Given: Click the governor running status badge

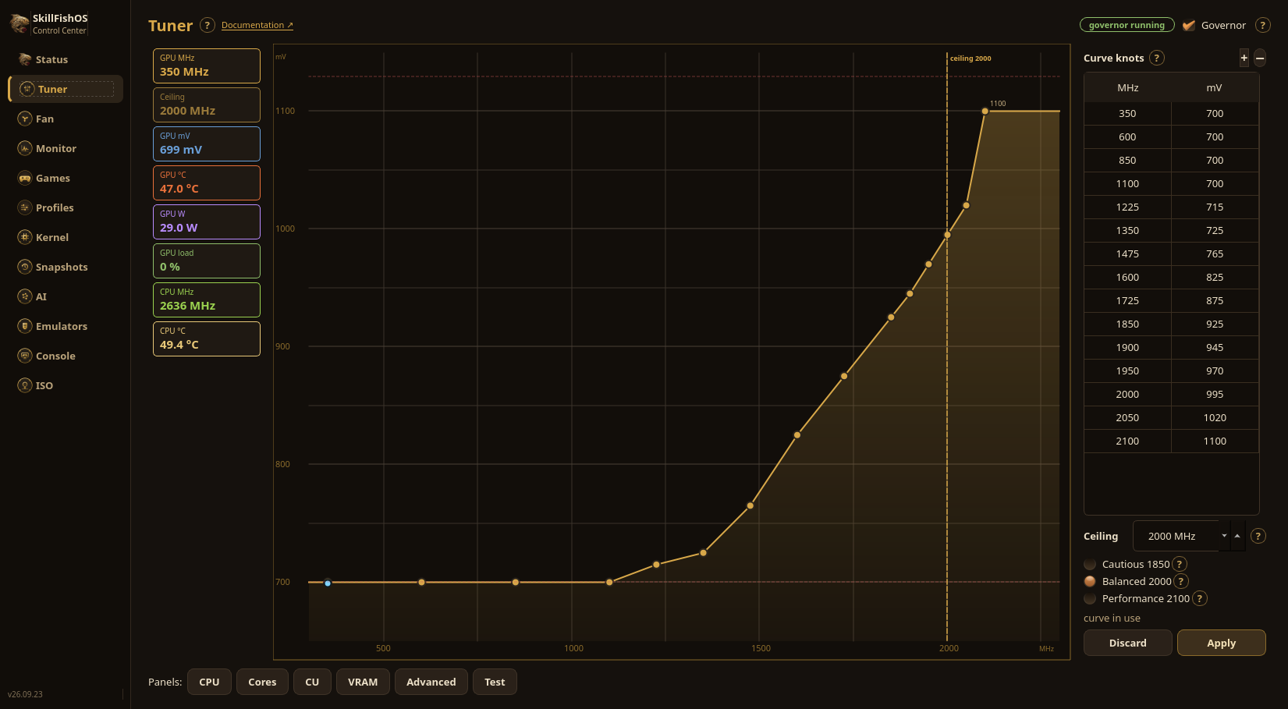Looking at the screenshot, I should [1127, 25].
